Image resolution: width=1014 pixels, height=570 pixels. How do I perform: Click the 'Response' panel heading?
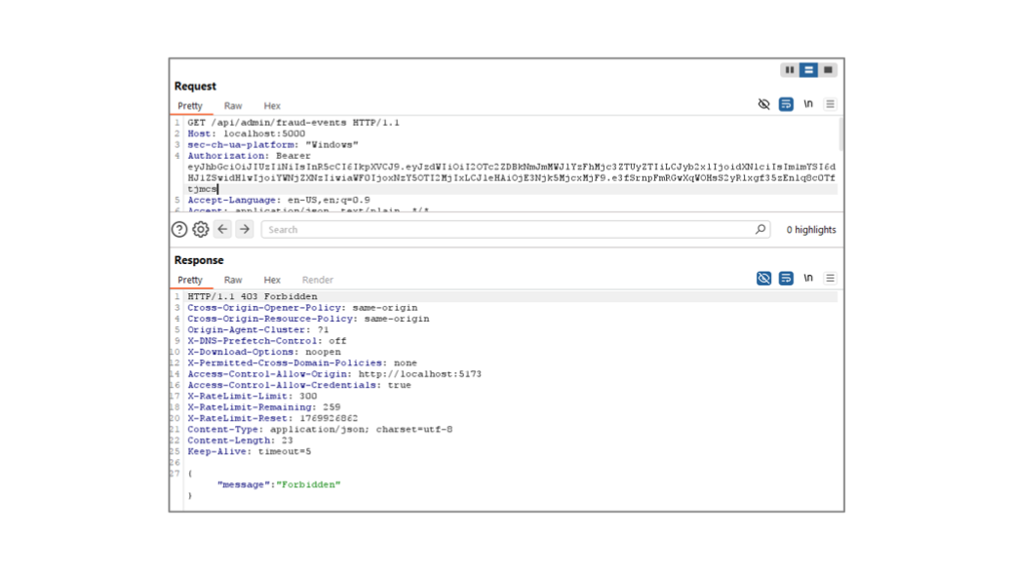click(199, 260)
